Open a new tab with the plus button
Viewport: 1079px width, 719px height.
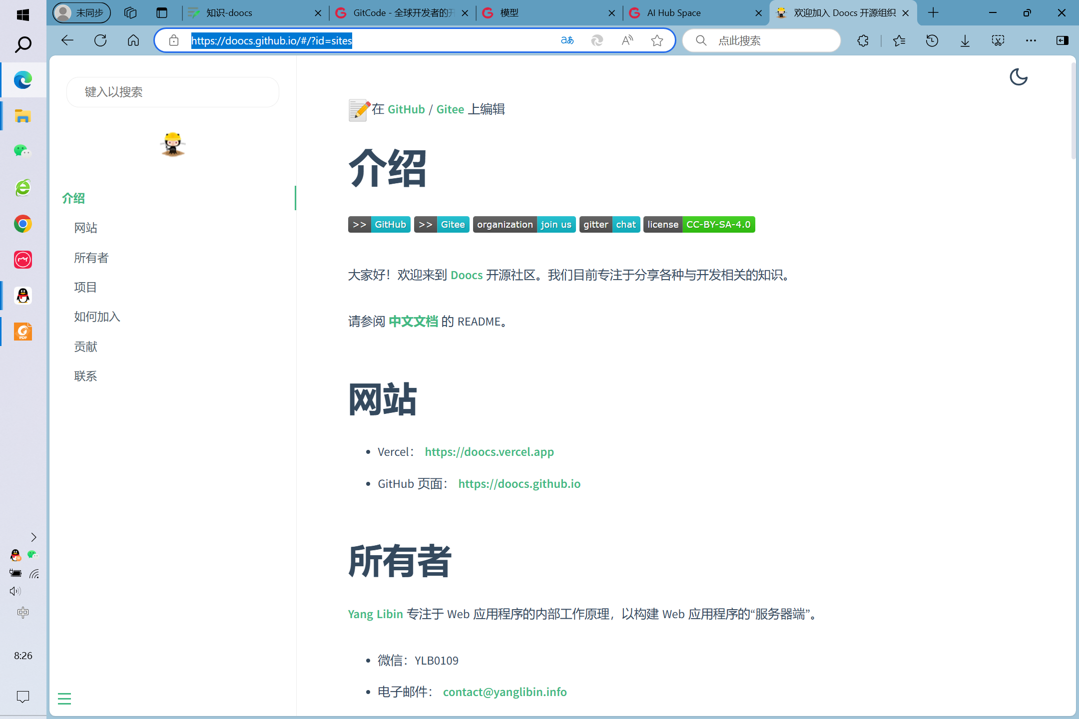[x=933, y=13]
